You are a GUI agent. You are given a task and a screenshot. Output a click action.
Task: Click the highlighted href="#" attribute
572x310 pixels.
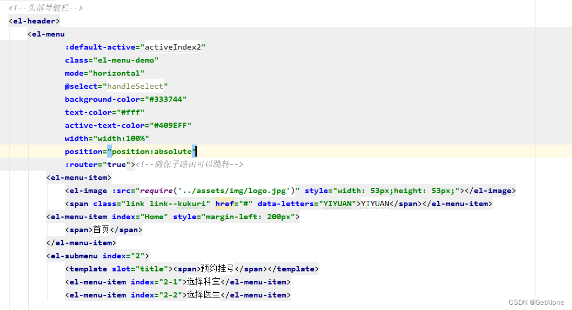(234, 204)
